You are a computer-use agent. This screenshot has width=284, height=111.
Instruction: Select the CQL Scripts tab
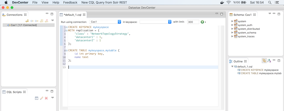pyautogui.click(x=14, y=92)
